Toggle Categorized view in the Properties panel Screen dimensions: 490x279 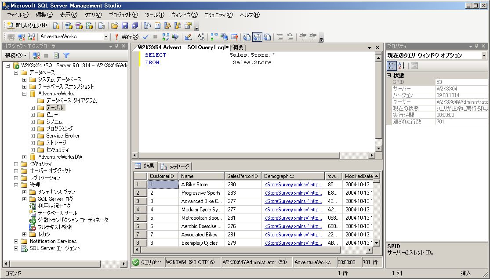[x=392, y=65]
